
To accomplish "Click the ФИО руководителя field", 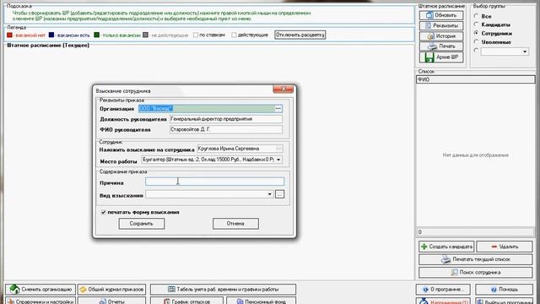I will point(226,129).
